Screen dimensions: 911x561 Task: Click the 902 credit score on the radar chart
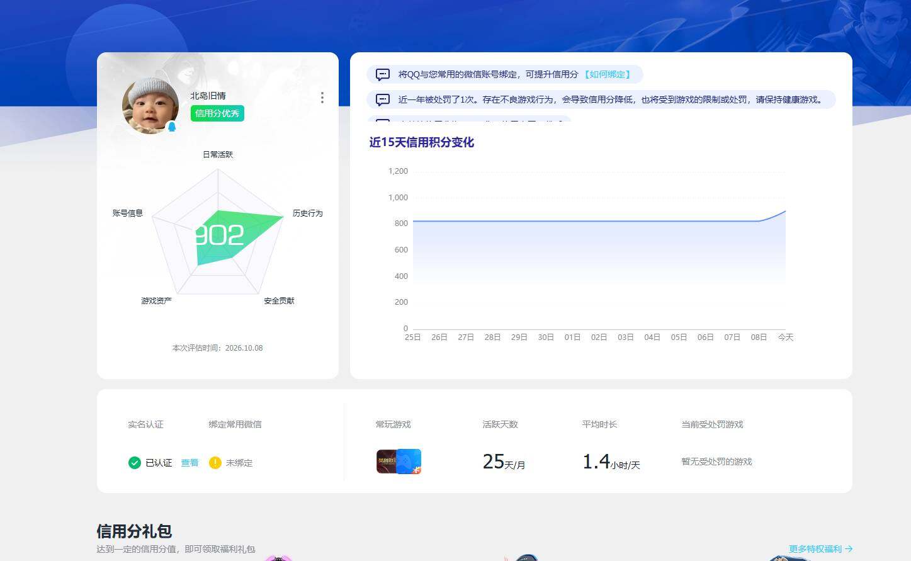(x=218, y=235)
